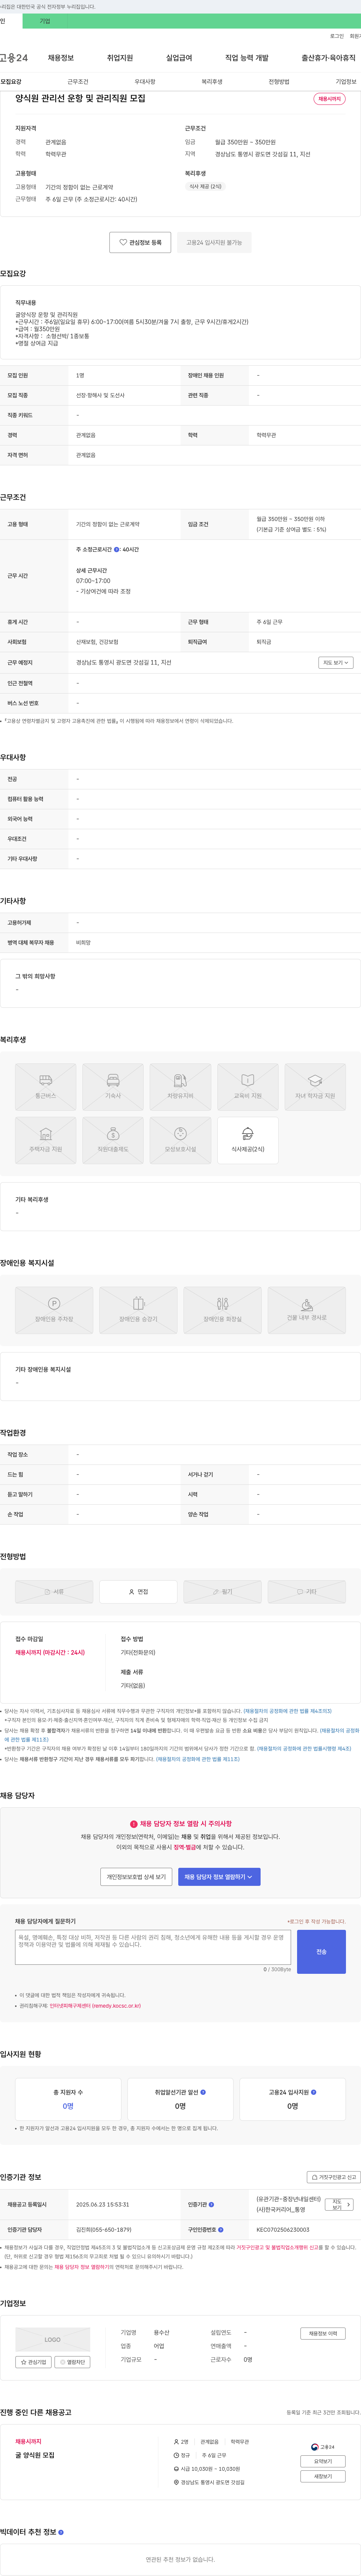361x2576 pixels.
Task: Click the 건물 내부 경사로 icon
Action: tap(307, 1310)
